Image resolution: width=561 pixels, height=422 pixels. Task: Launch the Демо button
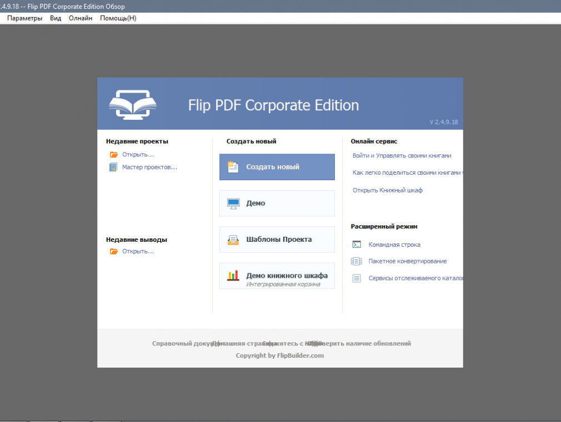tap(277, 204)
